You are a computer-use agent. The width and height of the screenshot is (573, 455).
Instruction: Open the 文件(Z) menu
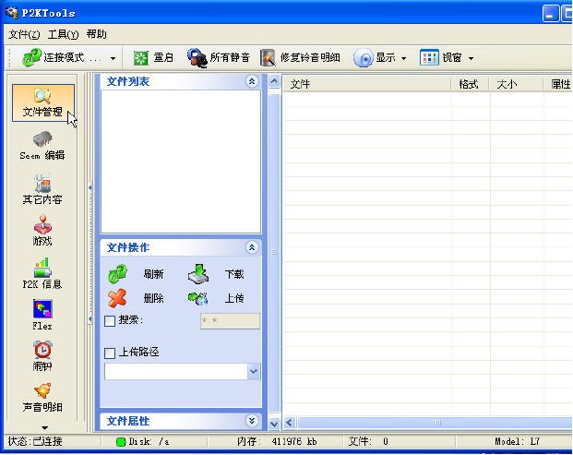pos(24,34)
